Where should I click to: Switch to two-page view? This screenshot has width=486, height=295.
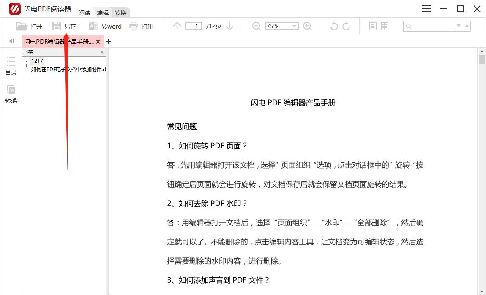pos(385,26)
